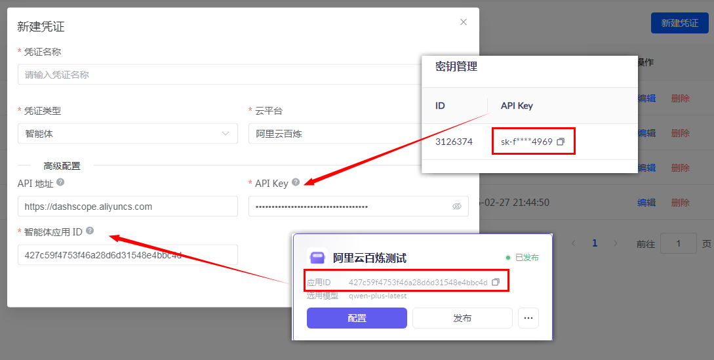714x360 pixels.
Task: Go to next page with right chevron
Action: 615,243
